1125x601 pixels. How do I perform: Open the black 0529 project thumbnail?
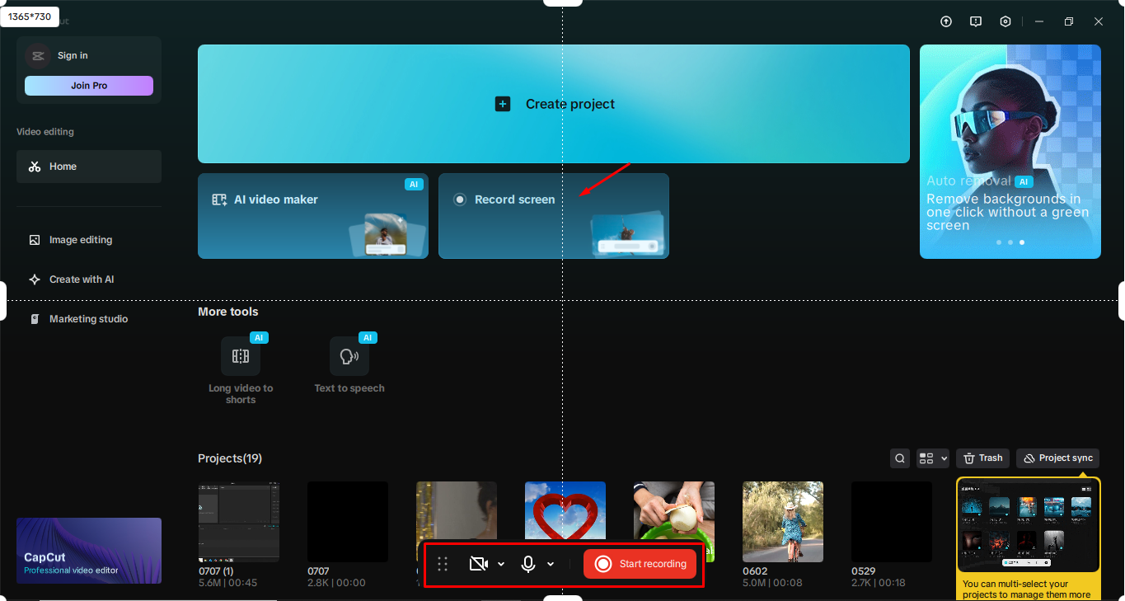(x=892, y=522)
